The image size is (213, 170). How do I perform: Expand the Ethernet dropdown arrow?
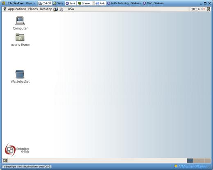pyautogui.click(x=93, y=3)
